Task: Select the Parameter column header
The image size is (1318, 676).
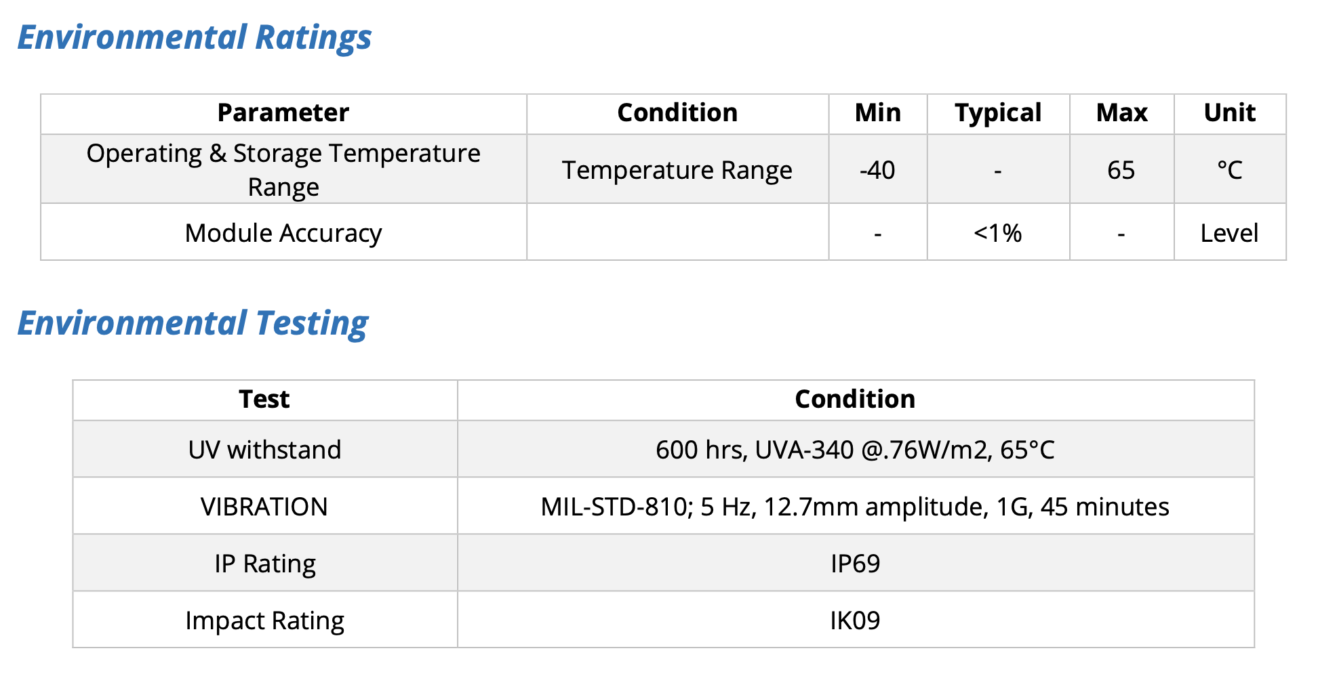Action: click(x=283, y=113)
